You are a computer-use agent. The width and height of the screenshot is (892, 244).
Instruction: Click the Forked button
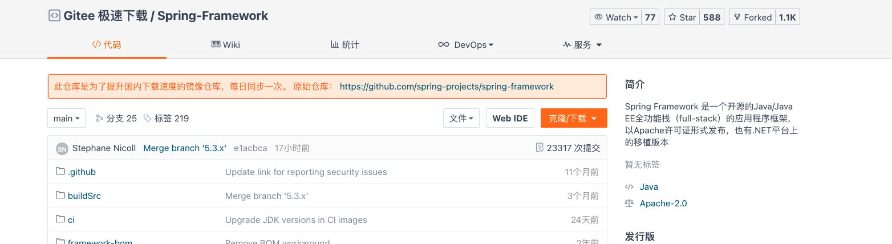click(x=752, y=18)
